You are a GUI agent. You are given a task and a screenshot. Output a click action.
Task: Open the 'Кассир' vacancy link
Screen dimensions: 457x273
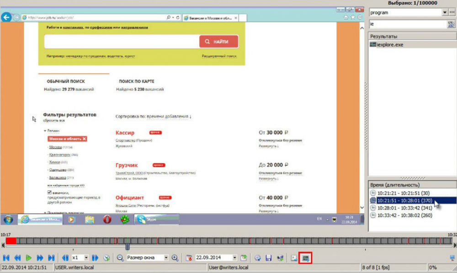[x=125, y=133]
